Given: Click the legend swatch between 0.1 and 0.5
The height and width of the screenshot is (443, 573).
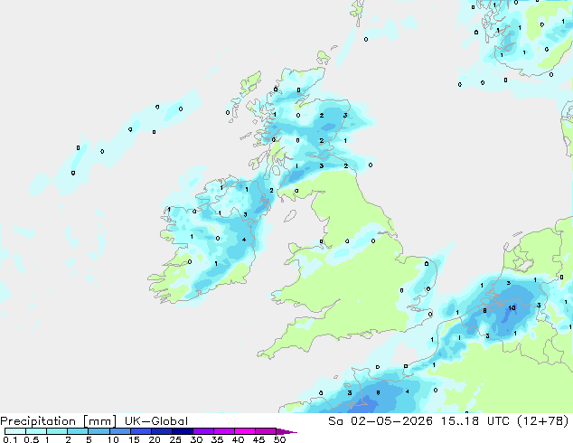Looking at the screenshot, I should coord(15,431).
